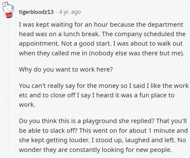Image resolution: width=190 pixels, height=158 pixels.
Task: Click the "4 yr. ago" comment timestamp
Action: click(x=70, y=12)
